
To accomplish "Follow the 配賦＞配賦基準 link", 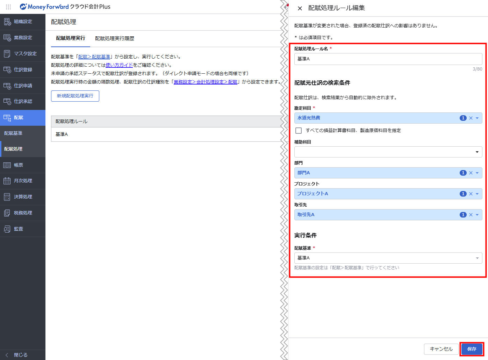I will [x=94, y=57].
